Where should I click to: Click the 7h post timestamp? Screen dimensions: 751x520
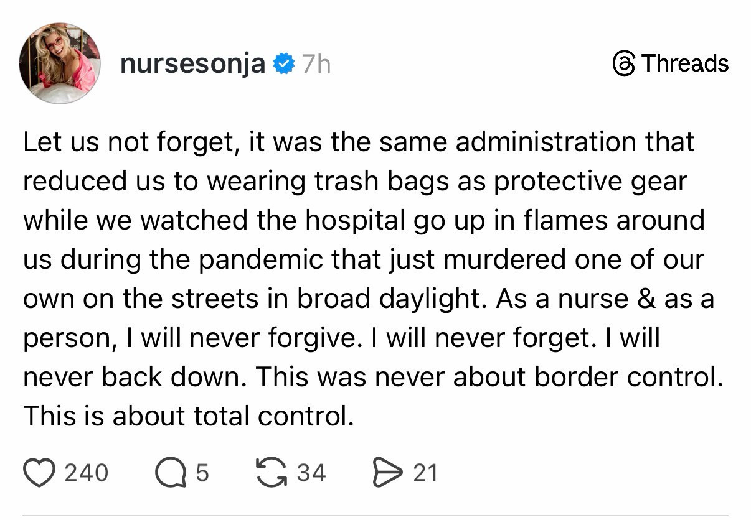316,64
